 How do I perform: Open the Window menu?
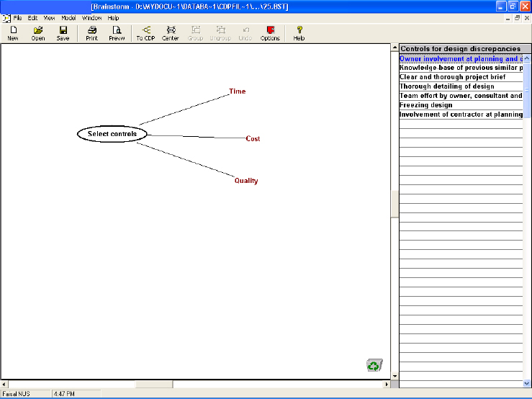click(91, 18)
